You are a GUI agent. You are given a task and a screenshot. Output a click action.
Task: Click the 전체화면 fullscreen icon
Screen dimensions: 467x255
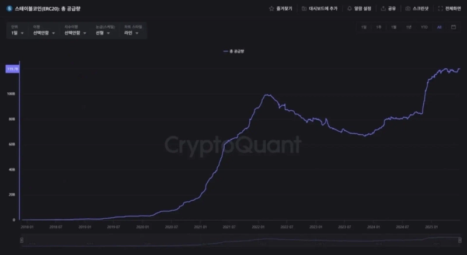[440, 9]
